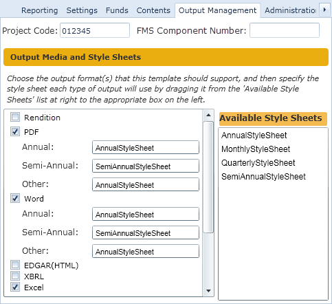Click the output list scroll up arrow

click(208, 115)
